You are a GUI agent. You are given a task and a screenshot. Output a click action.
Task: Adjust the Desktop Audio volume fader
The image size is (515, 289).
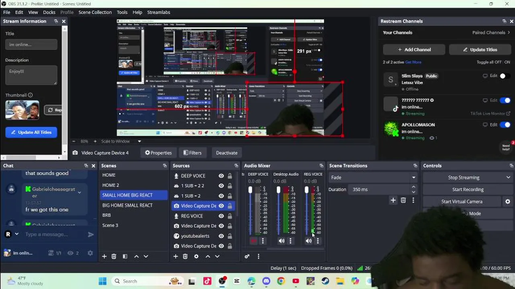[x=278, y=190]
